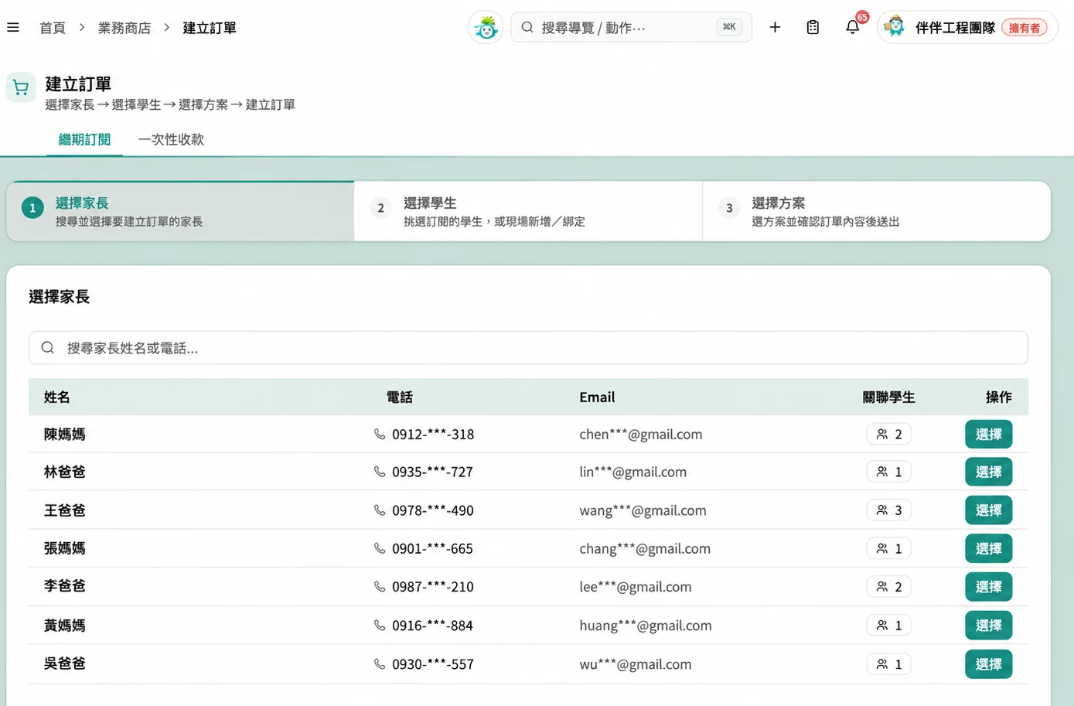This screenshot has width=1074, height=706.
Task: Click the 搜尋家長姓名或電話 search field
Action: 528,348
